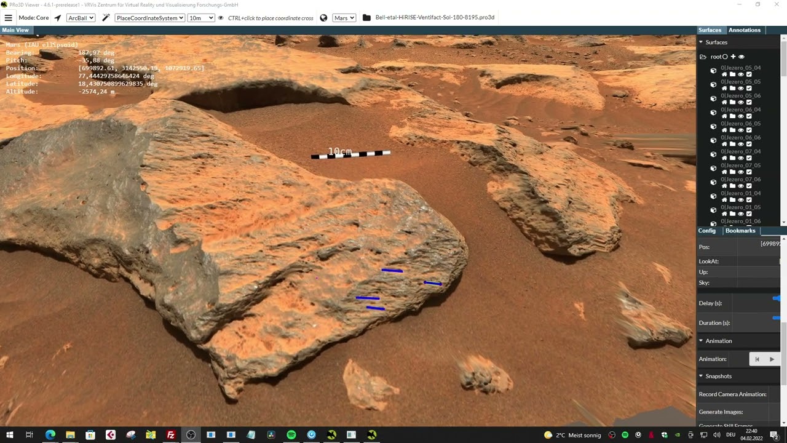Open the Windows Start menu
Screen dimensions: 787x443
(9, 435)
